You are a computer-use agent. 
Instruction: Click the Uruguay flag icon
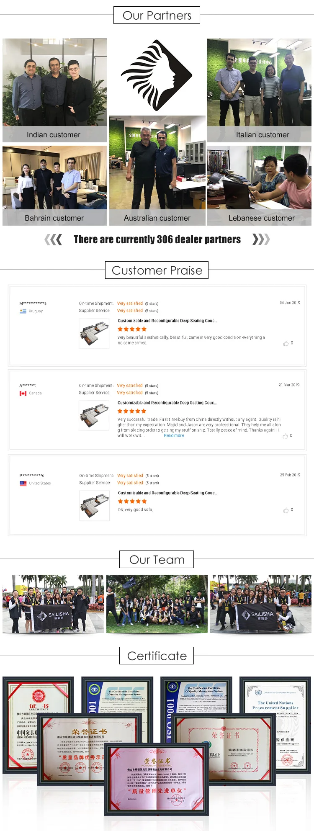tap(23, 311)
